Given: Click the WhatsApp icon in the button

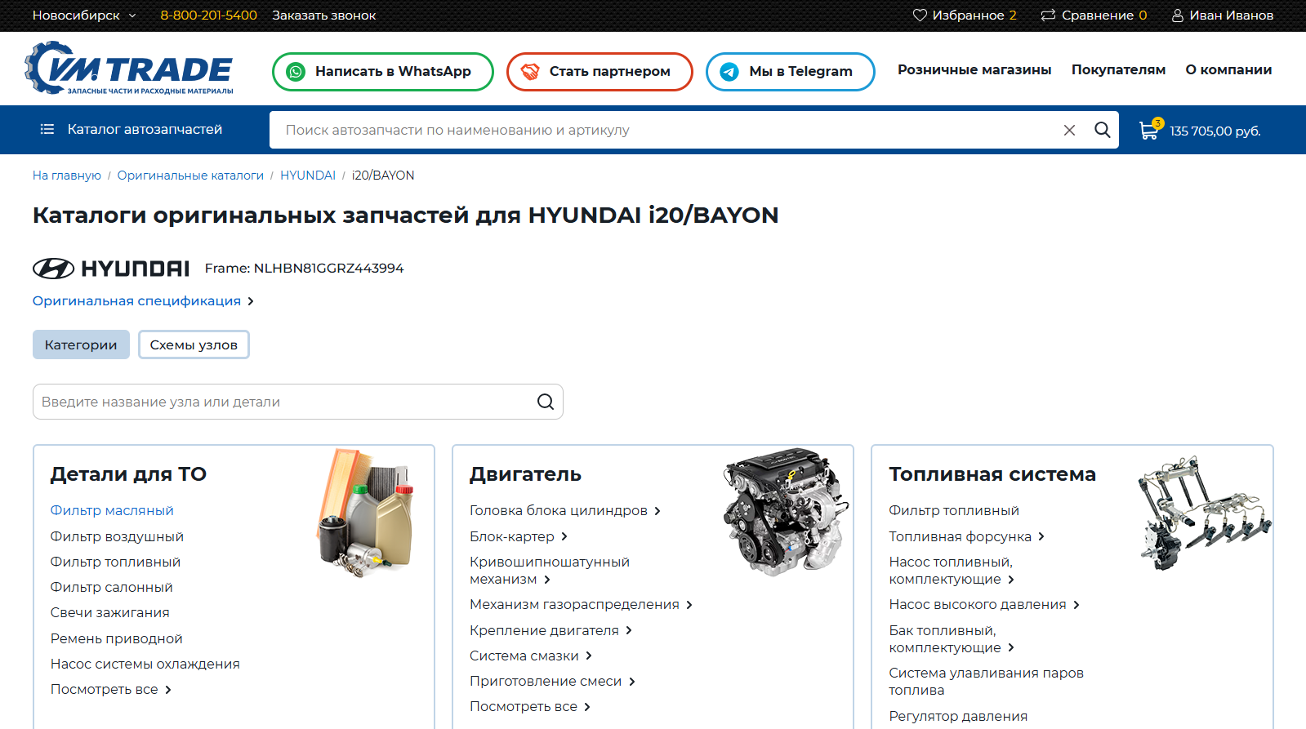Looking at the screenshot, I should pos(296,72).
